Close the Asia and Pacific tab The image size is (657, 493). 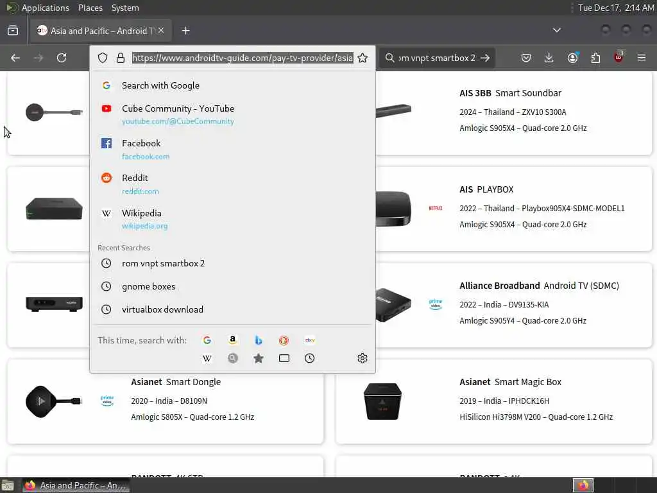coord(161,31)
